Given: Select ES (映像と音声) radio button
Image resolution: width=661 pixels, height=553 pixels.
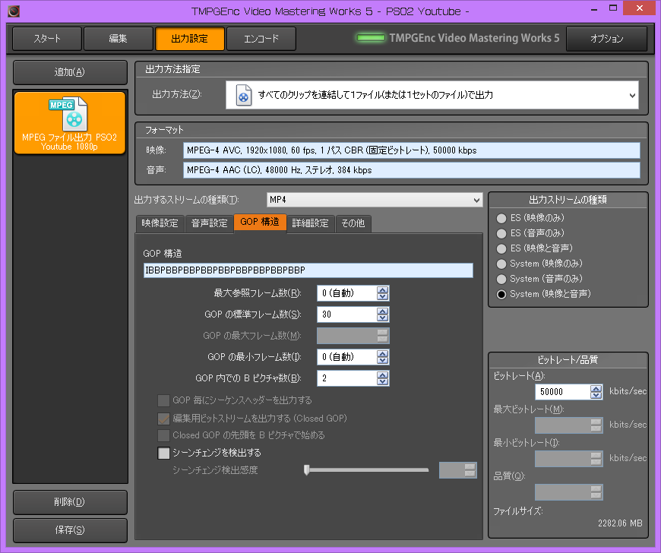Looking at the screenshot, I should 501,248.
